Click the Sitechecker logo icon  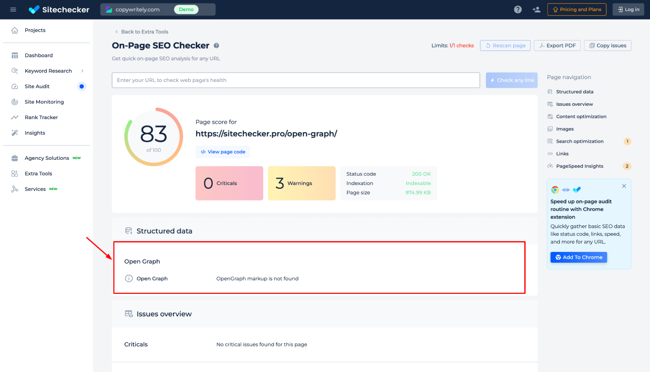point(35,9)
